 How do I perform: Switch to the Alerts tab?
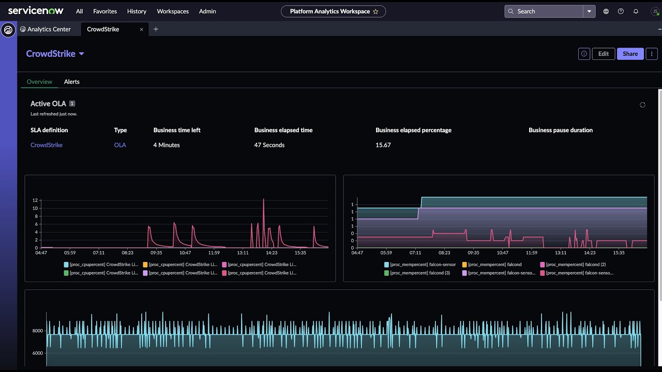coord(72,82)
